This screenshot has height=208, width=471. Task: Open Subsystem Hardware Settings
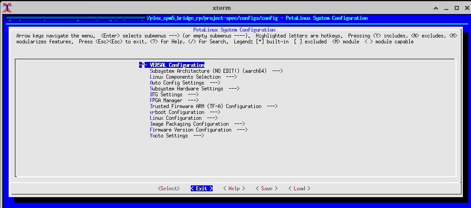pyautogui.click(x=194, y=89)
